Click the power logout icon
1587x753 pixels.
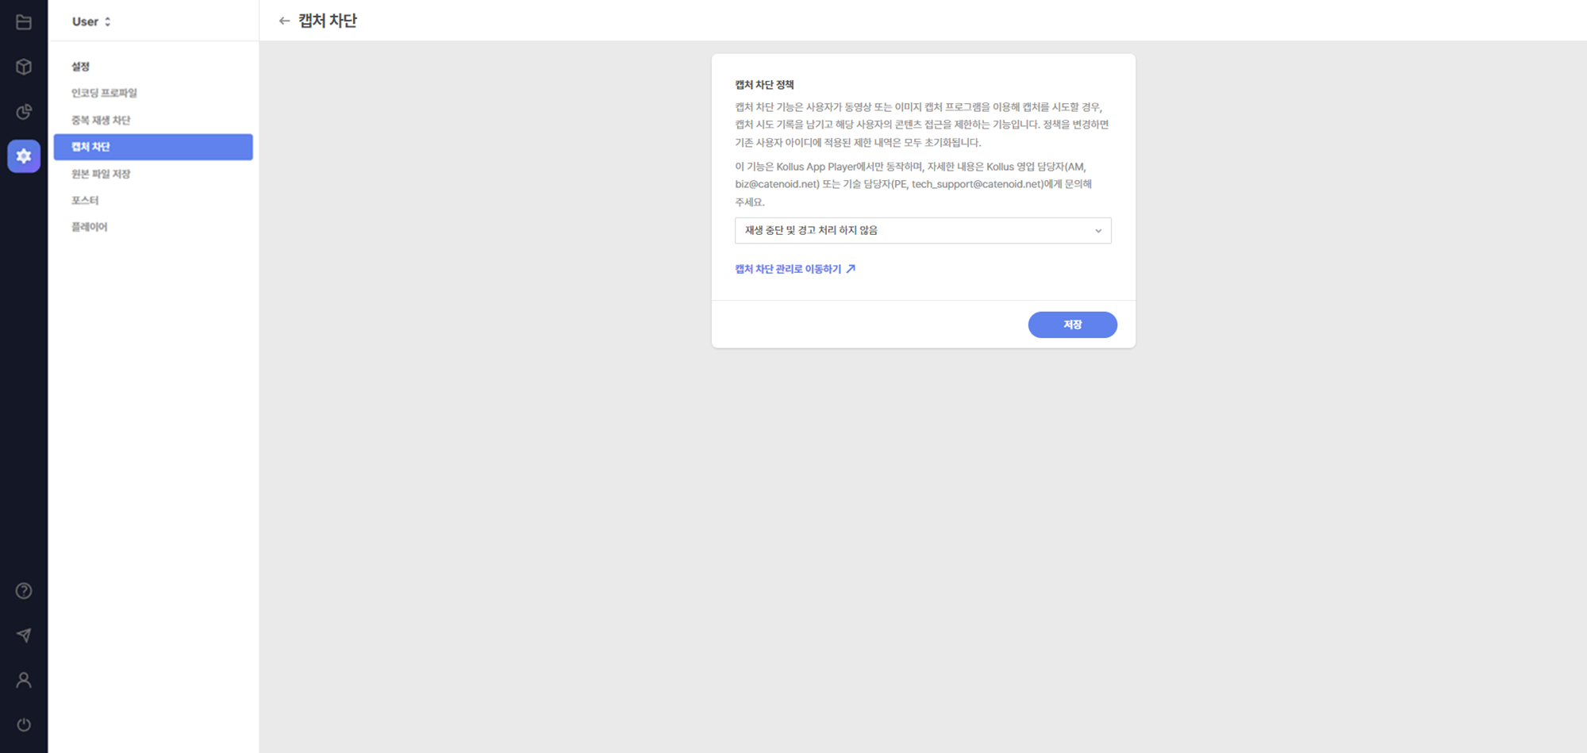coord(24,724)
